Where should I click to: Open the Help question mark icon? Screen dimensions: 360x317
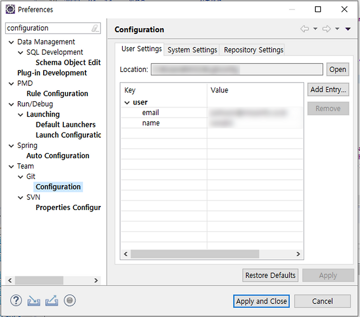[16, 301]
